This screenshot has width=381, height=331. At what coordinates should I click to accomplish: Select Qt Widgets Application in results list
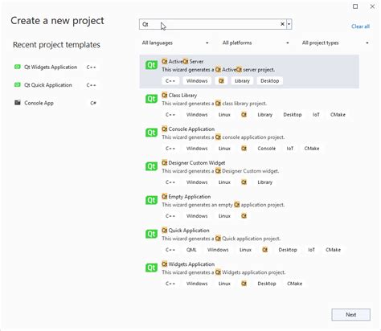188,264
